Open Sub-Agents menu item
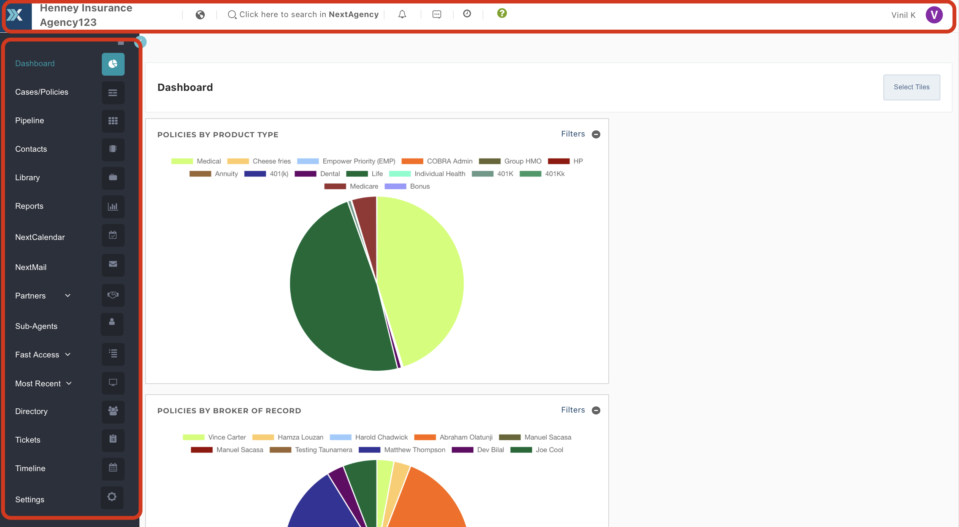 click(x=36, y=326)
